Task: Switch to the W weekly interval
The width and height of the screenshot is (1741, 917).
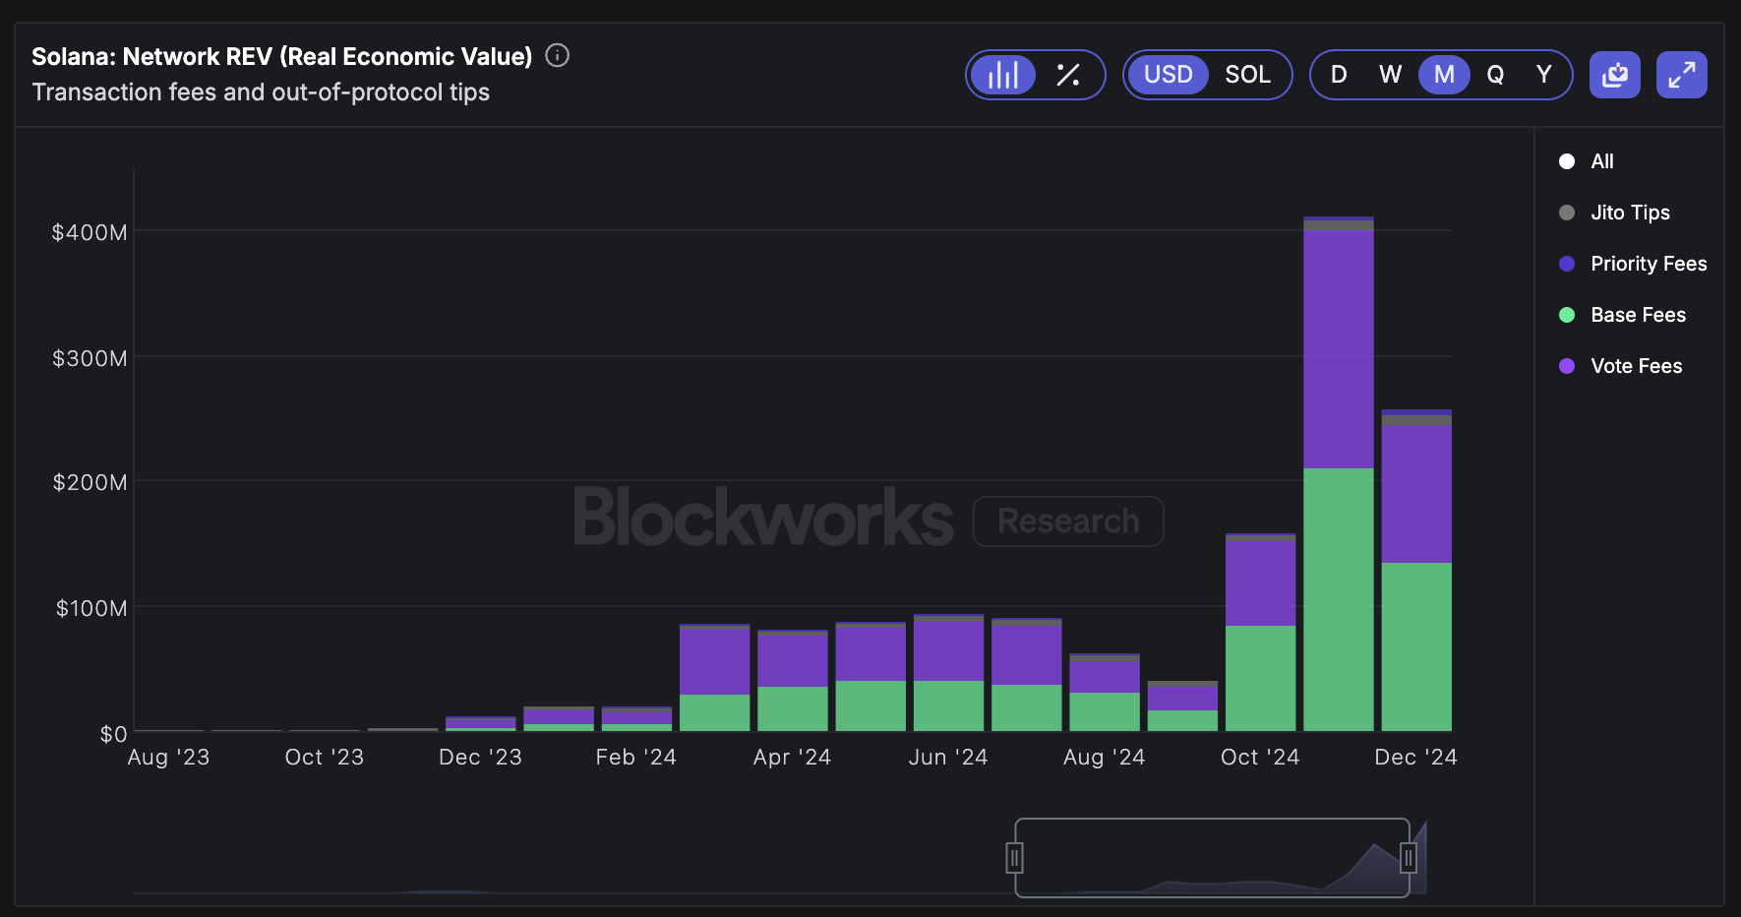Action: [1390, 74]
